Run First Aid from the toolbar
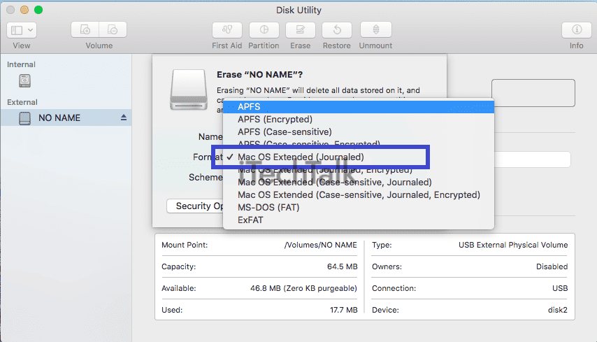597x342 pixels. tap(227, 29)
